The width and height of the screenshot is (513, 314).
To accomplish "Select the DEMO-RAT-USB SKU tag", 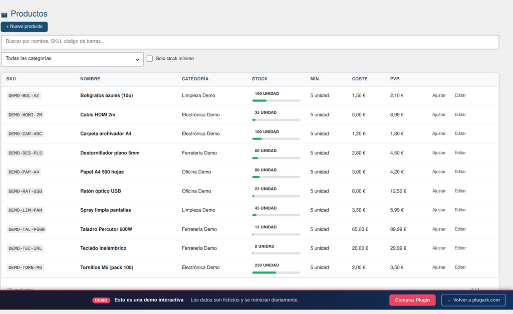I will (x=25, y=191).
